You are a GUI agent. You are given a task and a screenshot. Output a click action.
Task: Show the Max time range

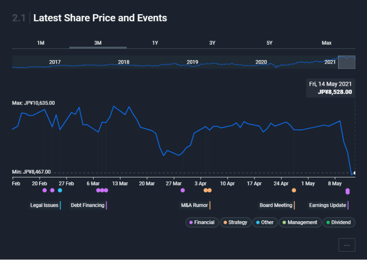pos(326,43)
